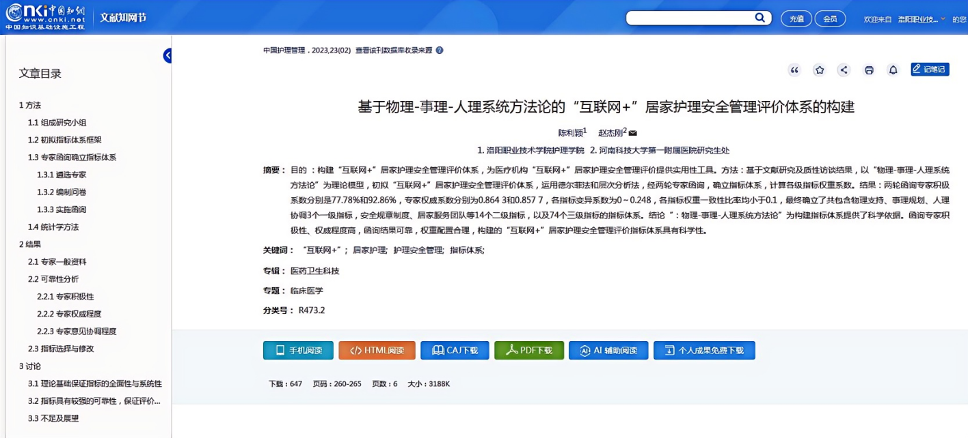Screen dimensions: 968x438
Task: Click the star favorite icon
Action: click(x=819, y=70)
